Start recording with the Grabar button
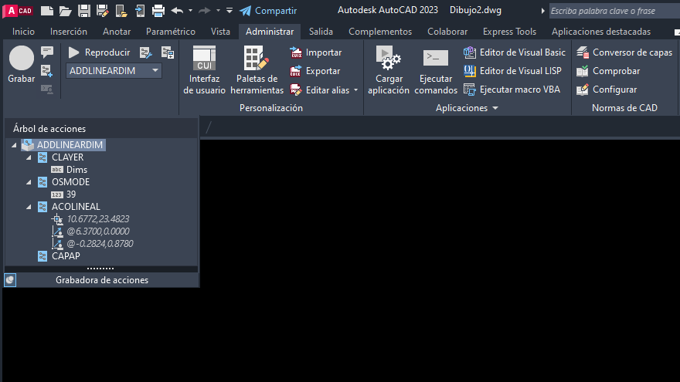This screenshot has height=382, width=680. click(x=22, y=64)
